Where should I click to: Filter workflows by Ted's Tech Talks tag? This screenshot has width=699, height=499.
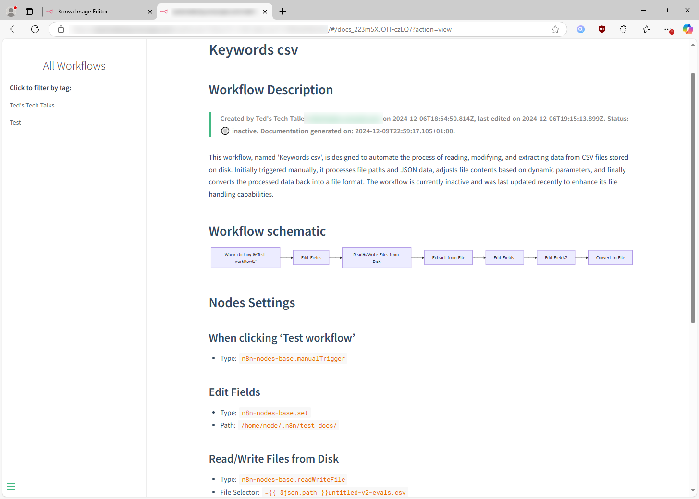[32, 105]
